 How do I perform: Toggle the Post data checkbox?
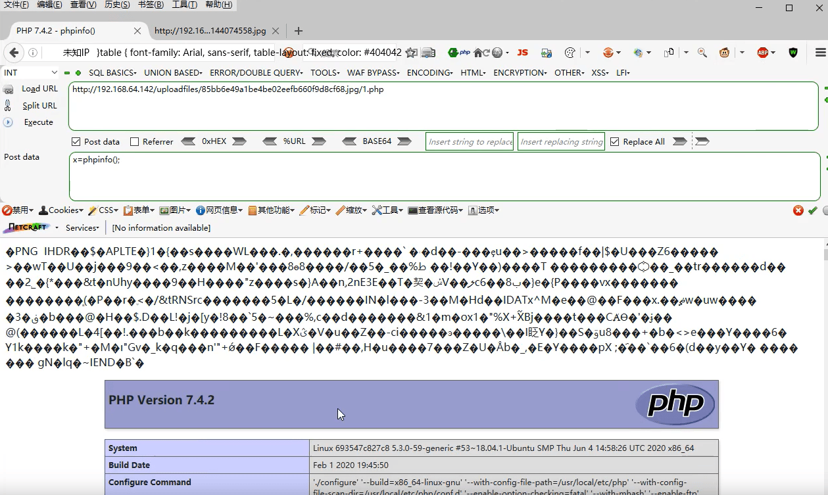tap(76, 141)
